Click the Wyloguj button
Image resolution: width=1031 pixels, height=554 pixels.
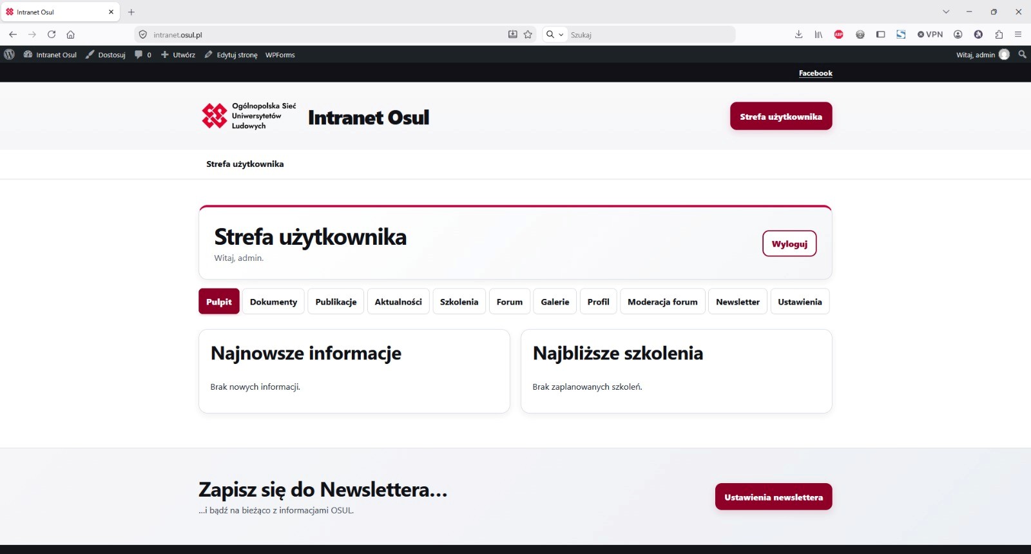789,244
